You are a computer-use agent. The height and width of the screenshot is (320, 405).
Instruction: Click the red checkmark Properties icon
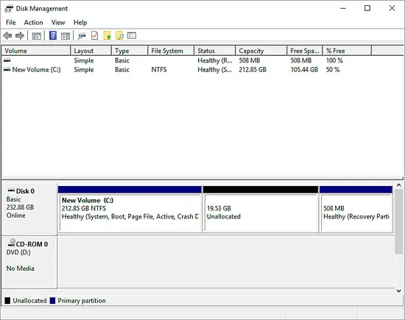[94, 35]
